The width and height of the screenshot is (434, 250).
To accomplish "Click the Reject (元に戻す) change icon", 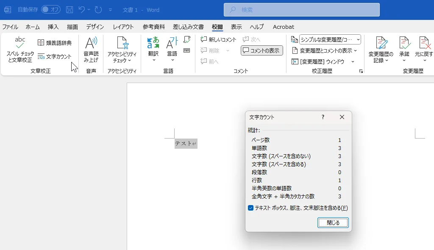I will [x=424, y=44].
